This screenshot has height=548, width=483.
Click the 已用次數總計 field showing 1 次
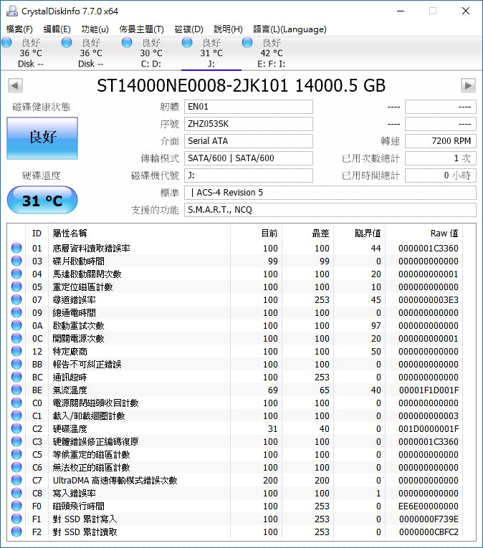pos(440,158)
